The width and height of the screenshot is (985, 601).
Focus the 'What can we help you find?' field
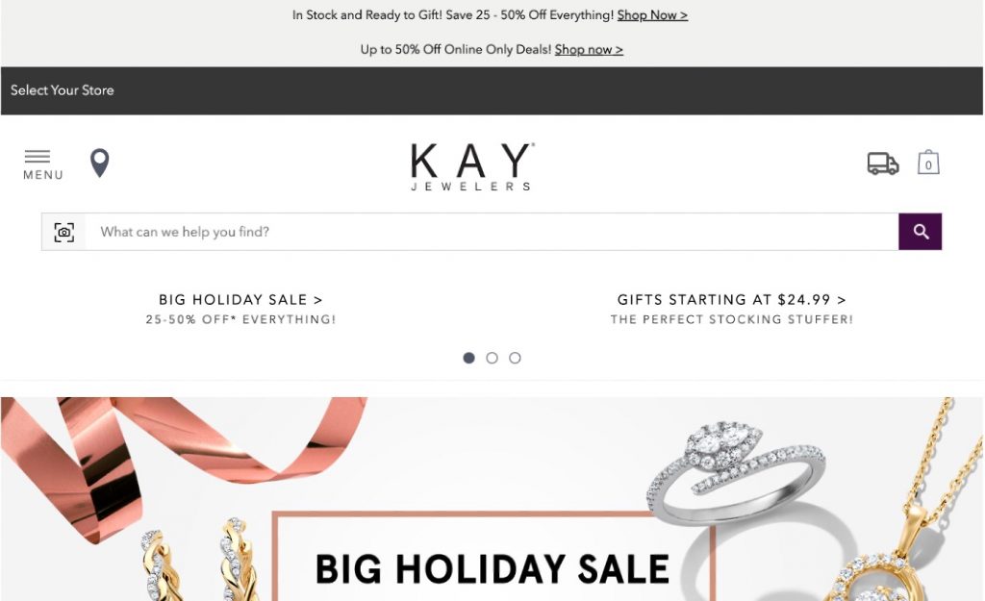pyautogui.click(x=492, y=232)
